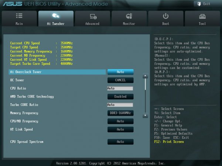Click the Advanced tab icon
Screen dimensions: 222x166
[x=93, y=16]
